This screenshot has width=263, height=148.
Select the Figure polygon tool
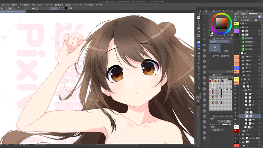point(199,70)
